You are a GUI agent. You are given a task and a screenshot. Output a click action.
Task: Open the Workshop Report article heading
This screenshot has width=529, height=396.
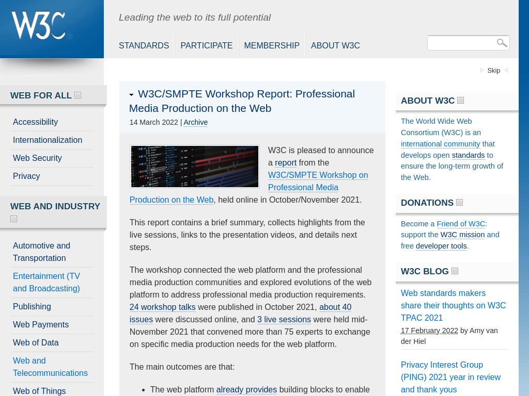pyautogui.click(x=242, y=101)
